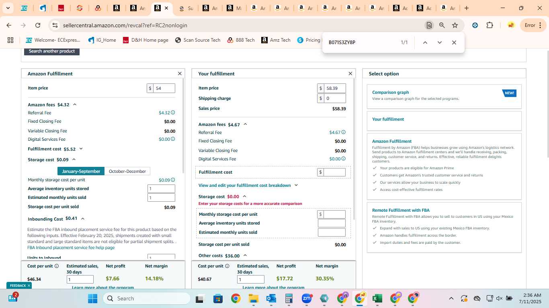The image size is (549, 308).
Task: Open a new browser tab
Action: pos(466,8)
